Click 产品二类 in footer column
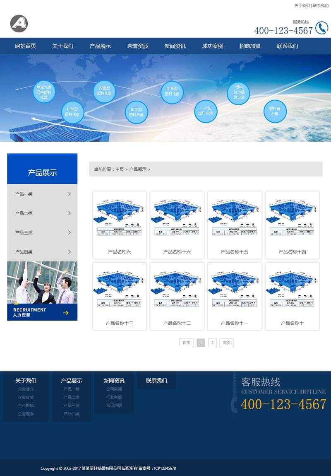The height and width of the screenshot is (476, 331). click(x=72, y=397)
